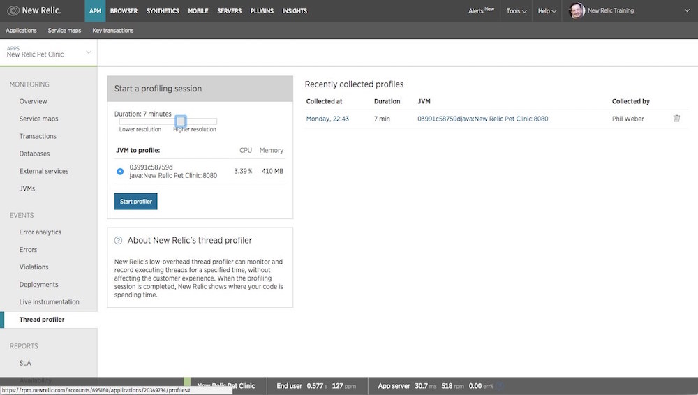Click the user avatar photo
698x395 pixels.
577,10
